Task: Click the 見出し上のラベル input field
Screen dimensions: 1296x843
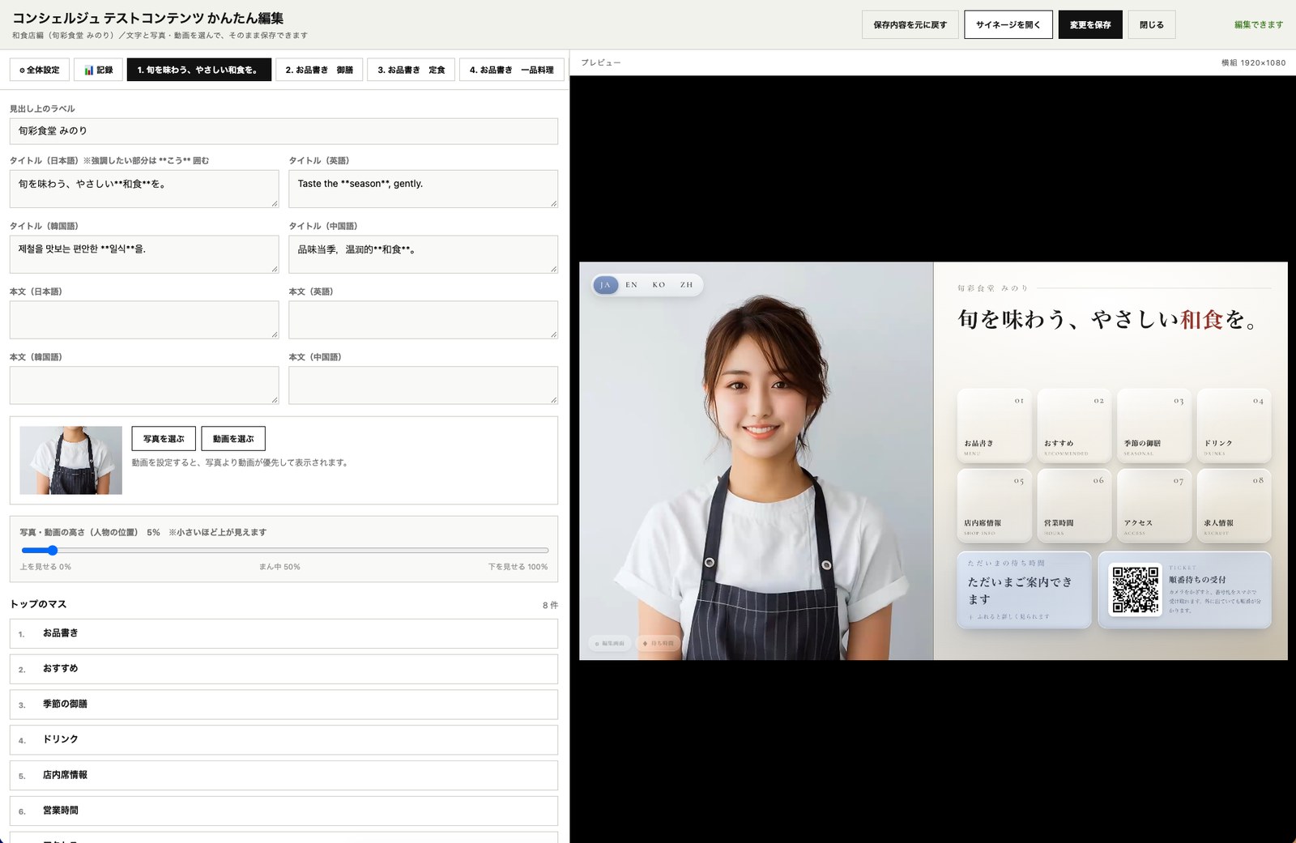Action: click(x=283, y=131)
